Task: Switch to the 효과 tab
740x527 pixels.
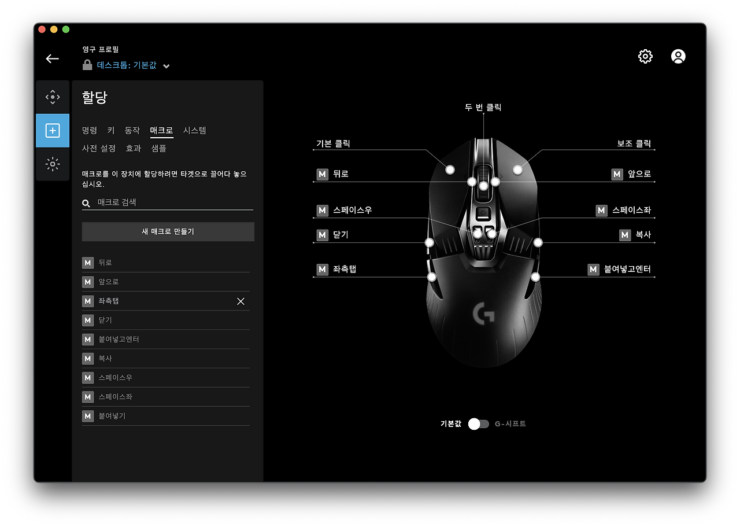Action: [134, 149]
